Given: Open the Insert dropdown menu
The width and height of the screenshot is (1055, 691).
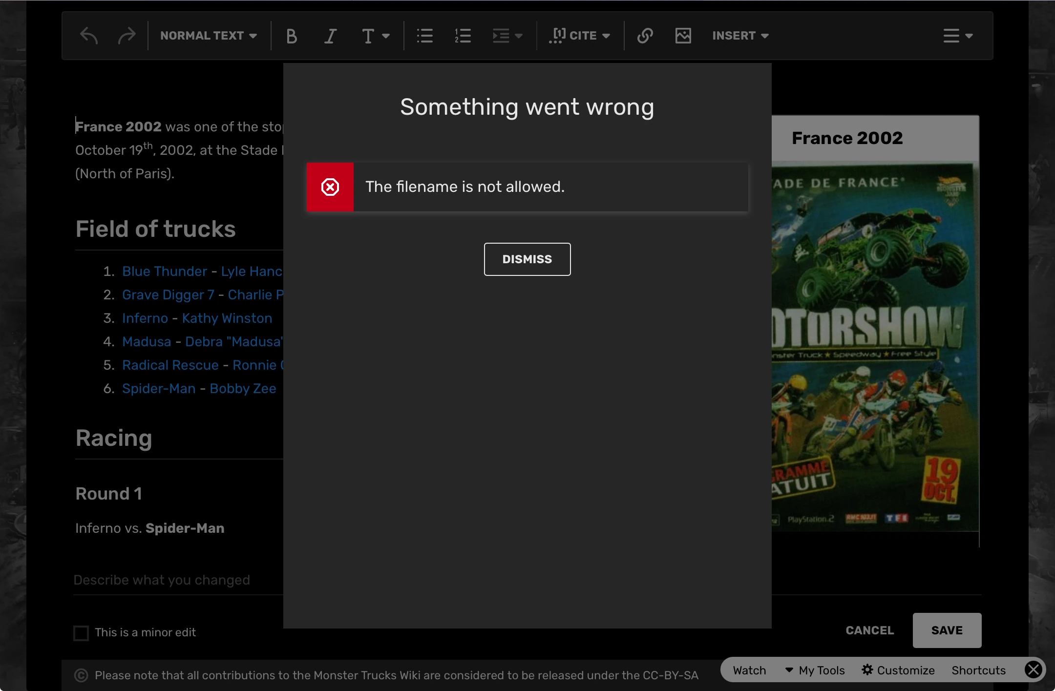Looking at the screenshot, I should click(740, 36).
